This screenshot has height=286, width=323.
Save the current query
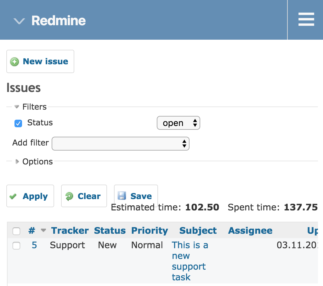point(136,196)
